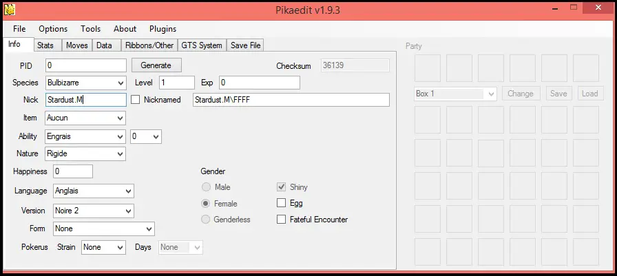Click the Level input field

coord(177,83)
